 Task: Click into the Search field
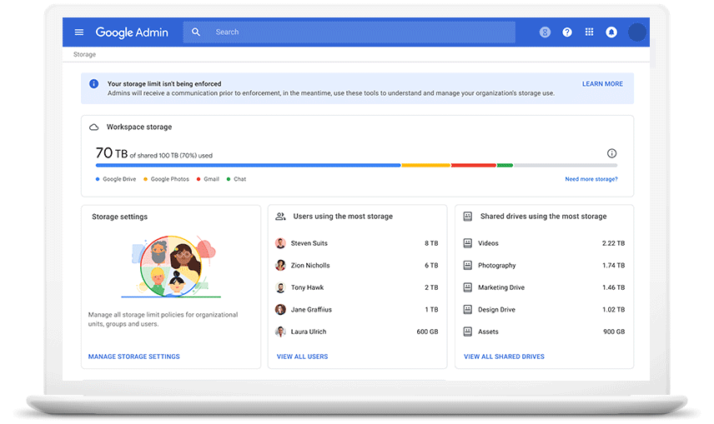tap(349, 32)
